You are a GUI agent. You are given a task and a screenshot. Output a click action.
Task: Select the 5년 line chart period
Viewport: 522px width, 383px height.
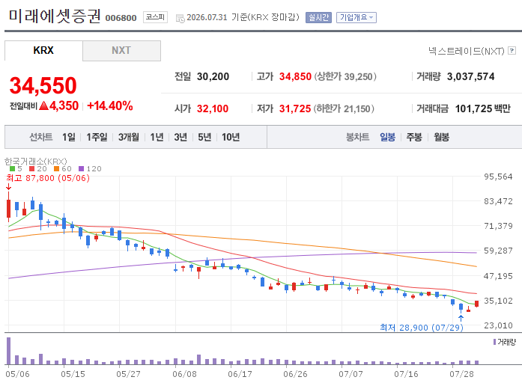[x=204, y=137]
